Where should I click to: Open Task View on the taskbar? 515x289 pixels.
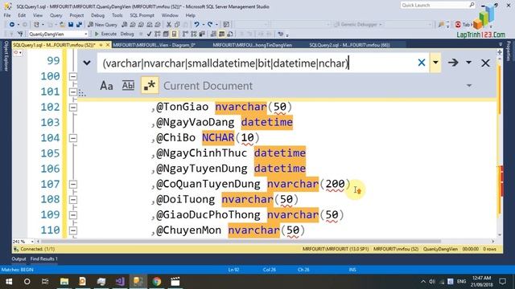45,282
